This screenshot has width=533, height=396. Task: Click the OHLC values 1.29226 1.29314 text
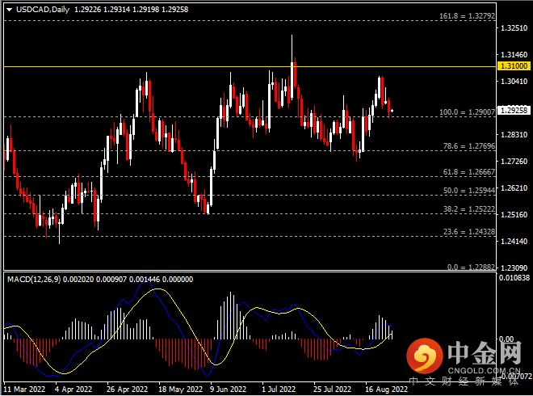coord(102,10)
